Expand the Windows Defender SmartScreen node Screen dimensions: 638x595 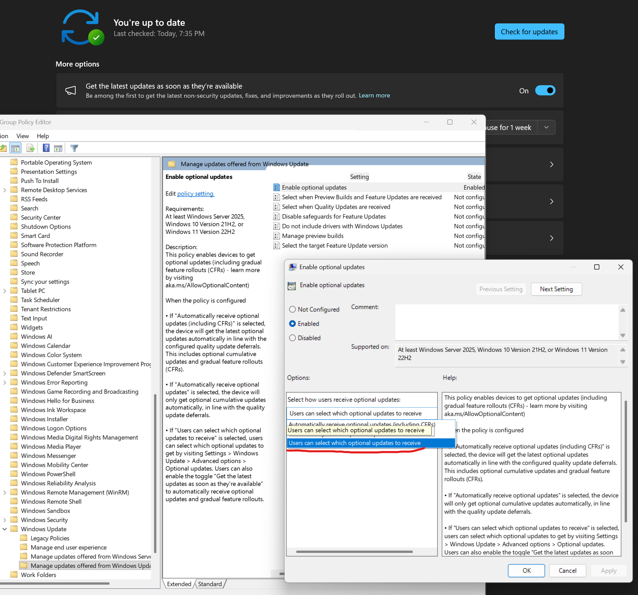point(4,373)
